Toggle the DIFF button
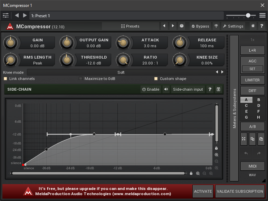The image size is (268, 201). point(252,91)
